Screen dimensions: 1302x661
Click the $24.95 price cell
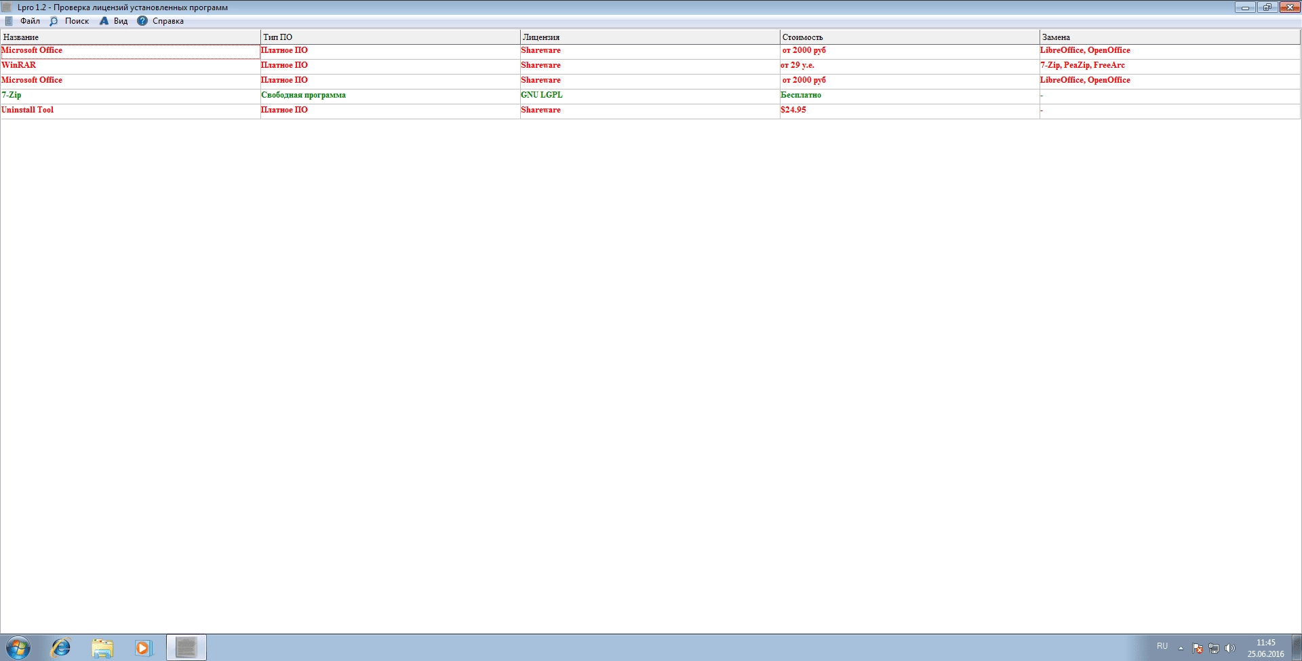tap(909, 111)
